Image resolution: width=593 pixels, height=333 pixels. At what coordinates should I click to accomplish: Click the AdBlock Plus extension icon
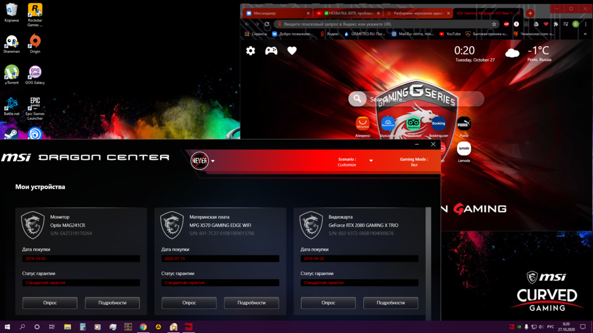(x=506, y=24)
